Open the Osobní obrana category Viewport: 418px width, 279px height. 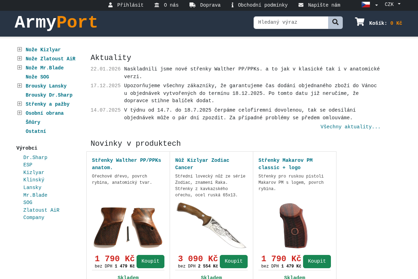[45, 113]
